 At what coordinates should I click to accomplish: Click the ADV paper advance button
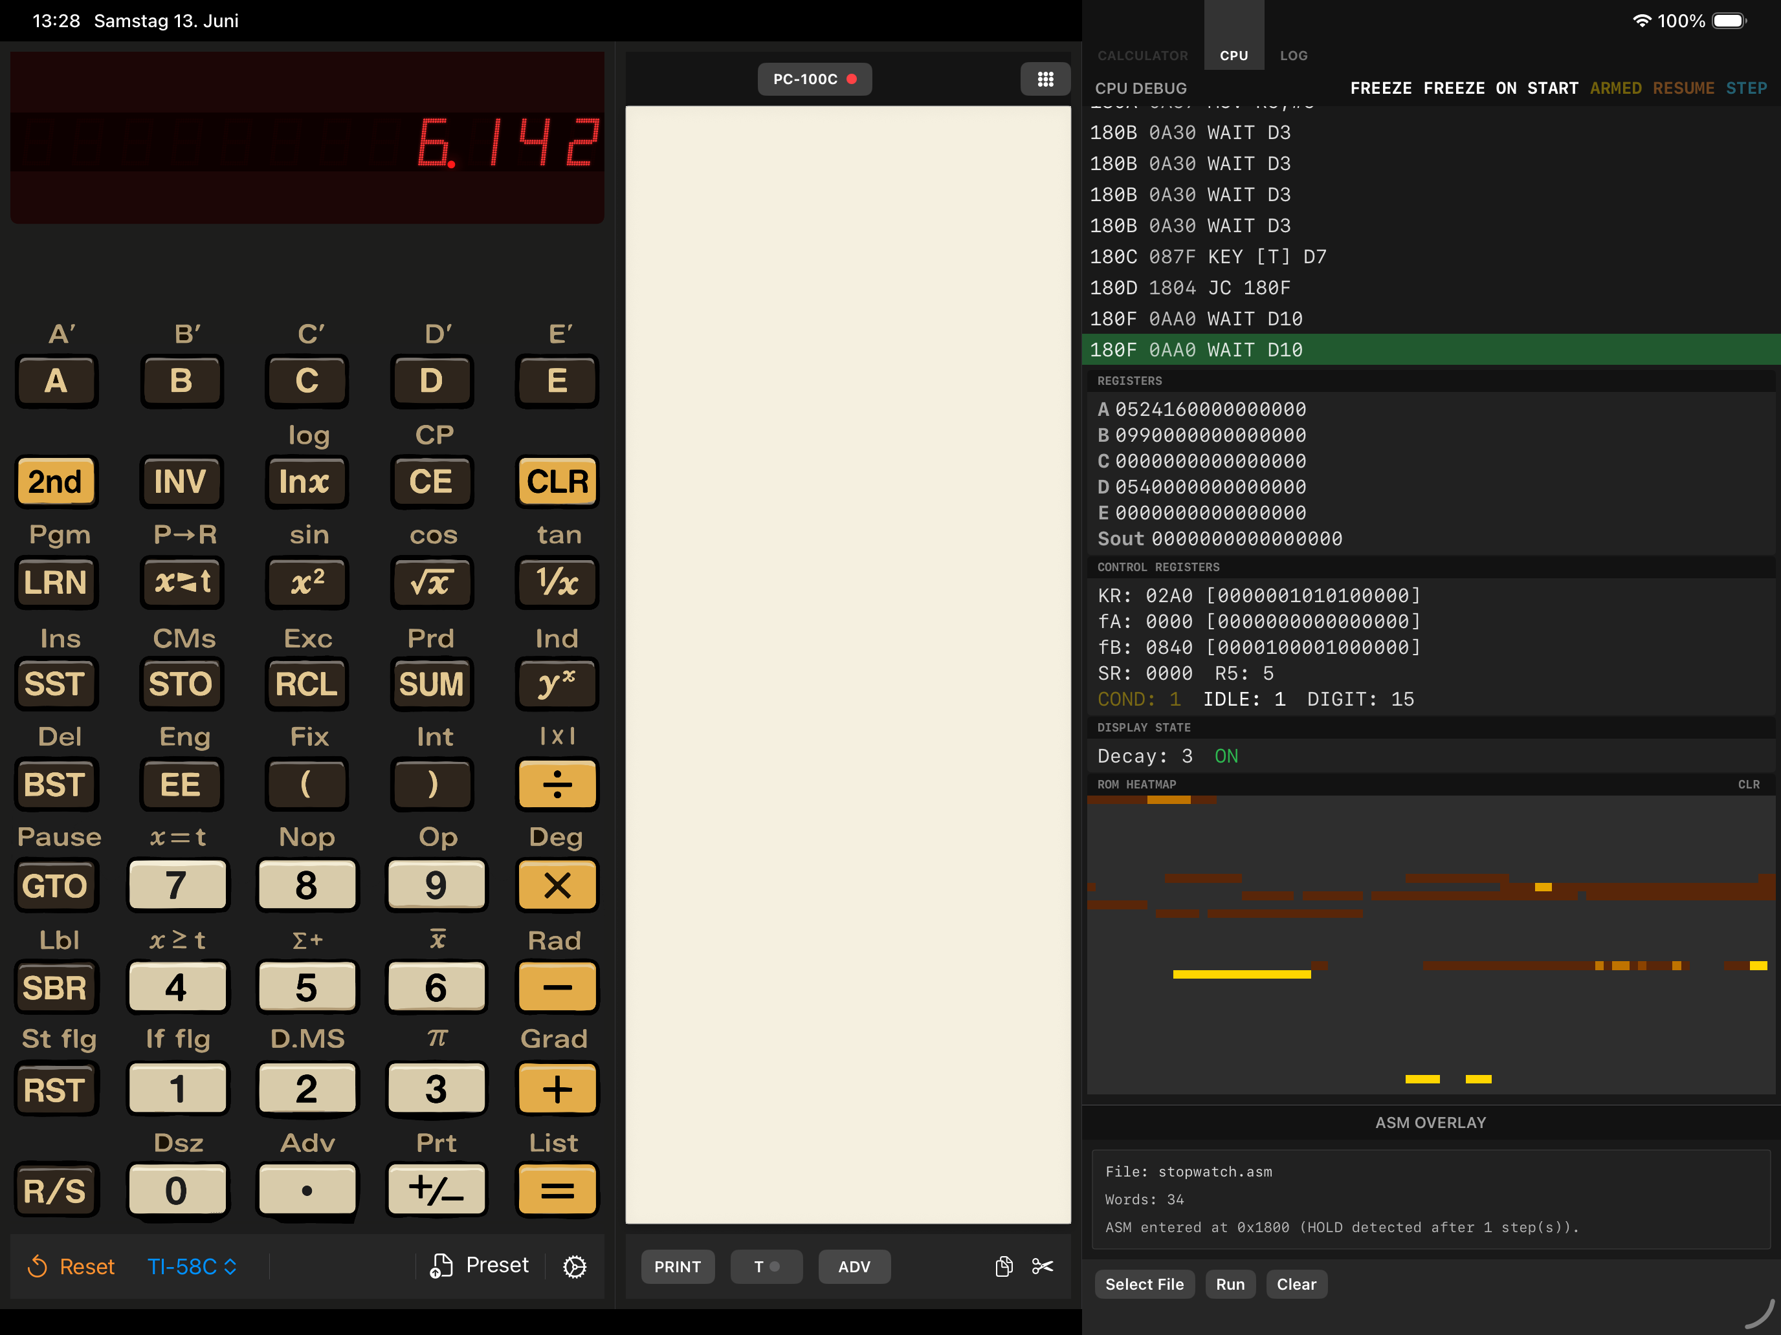(854, 1266)
